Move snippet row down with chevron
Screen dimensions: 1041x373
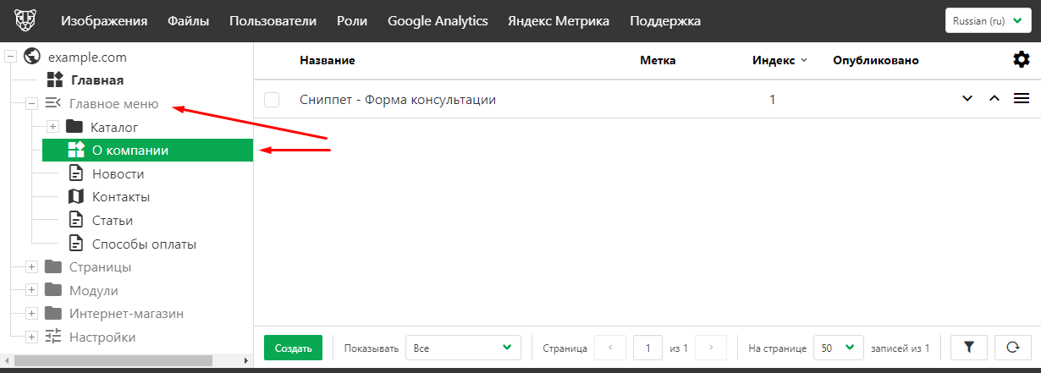coord(968,99)
